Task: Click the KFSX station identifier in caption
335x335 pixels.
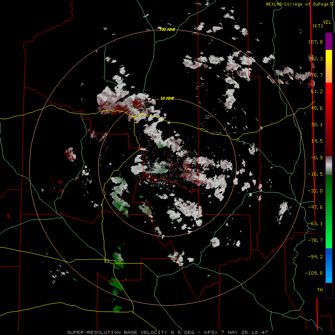Action: (211, 332)
